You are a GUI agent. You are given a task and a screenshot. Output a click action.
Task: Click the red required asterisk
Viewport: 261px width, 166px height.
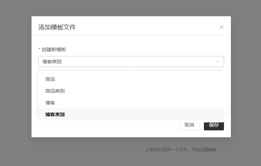click(x=39, y=49)
